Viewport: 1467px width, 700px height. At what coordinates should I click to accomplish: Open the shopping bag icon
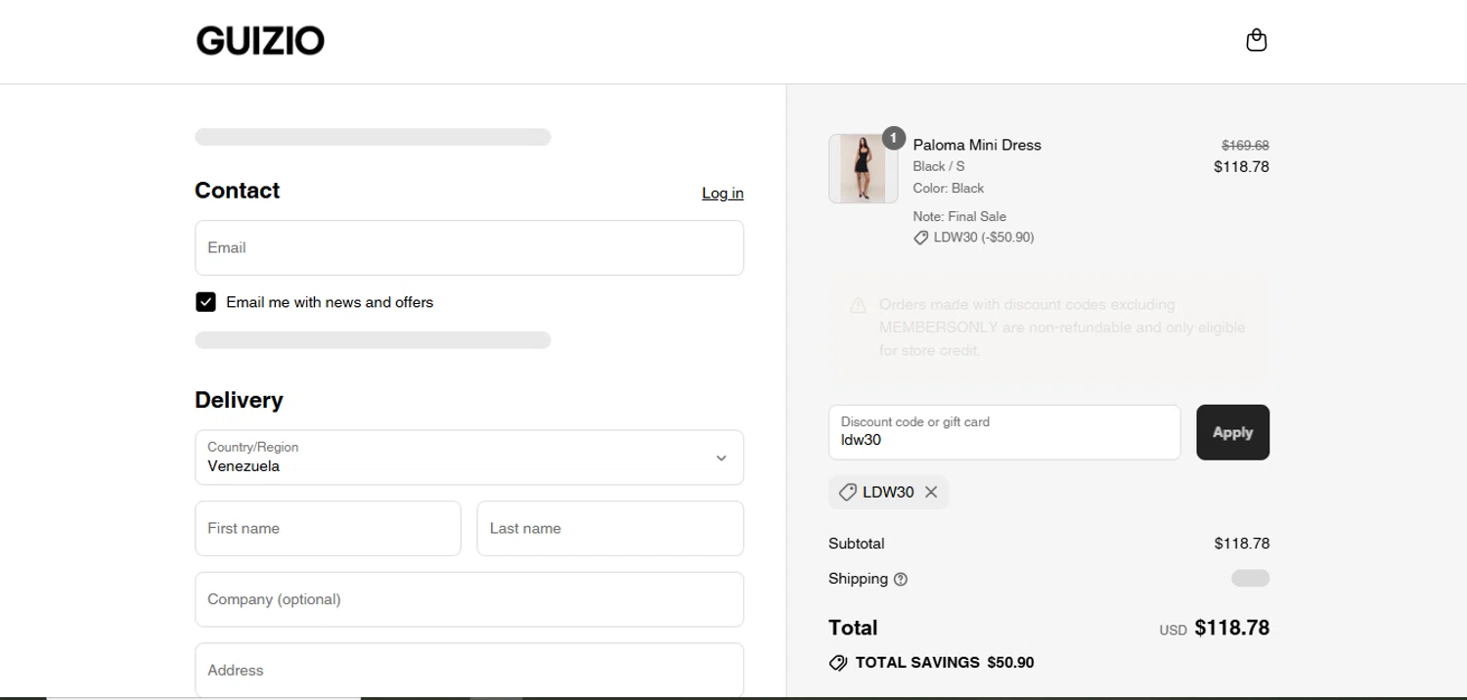coord(1257,40)
